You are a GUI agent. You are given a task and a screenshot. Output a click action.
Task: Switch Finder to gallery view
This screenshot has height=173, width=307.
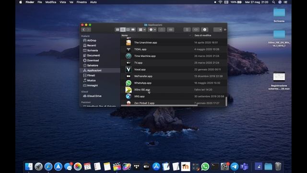click(x=133, y=30)
